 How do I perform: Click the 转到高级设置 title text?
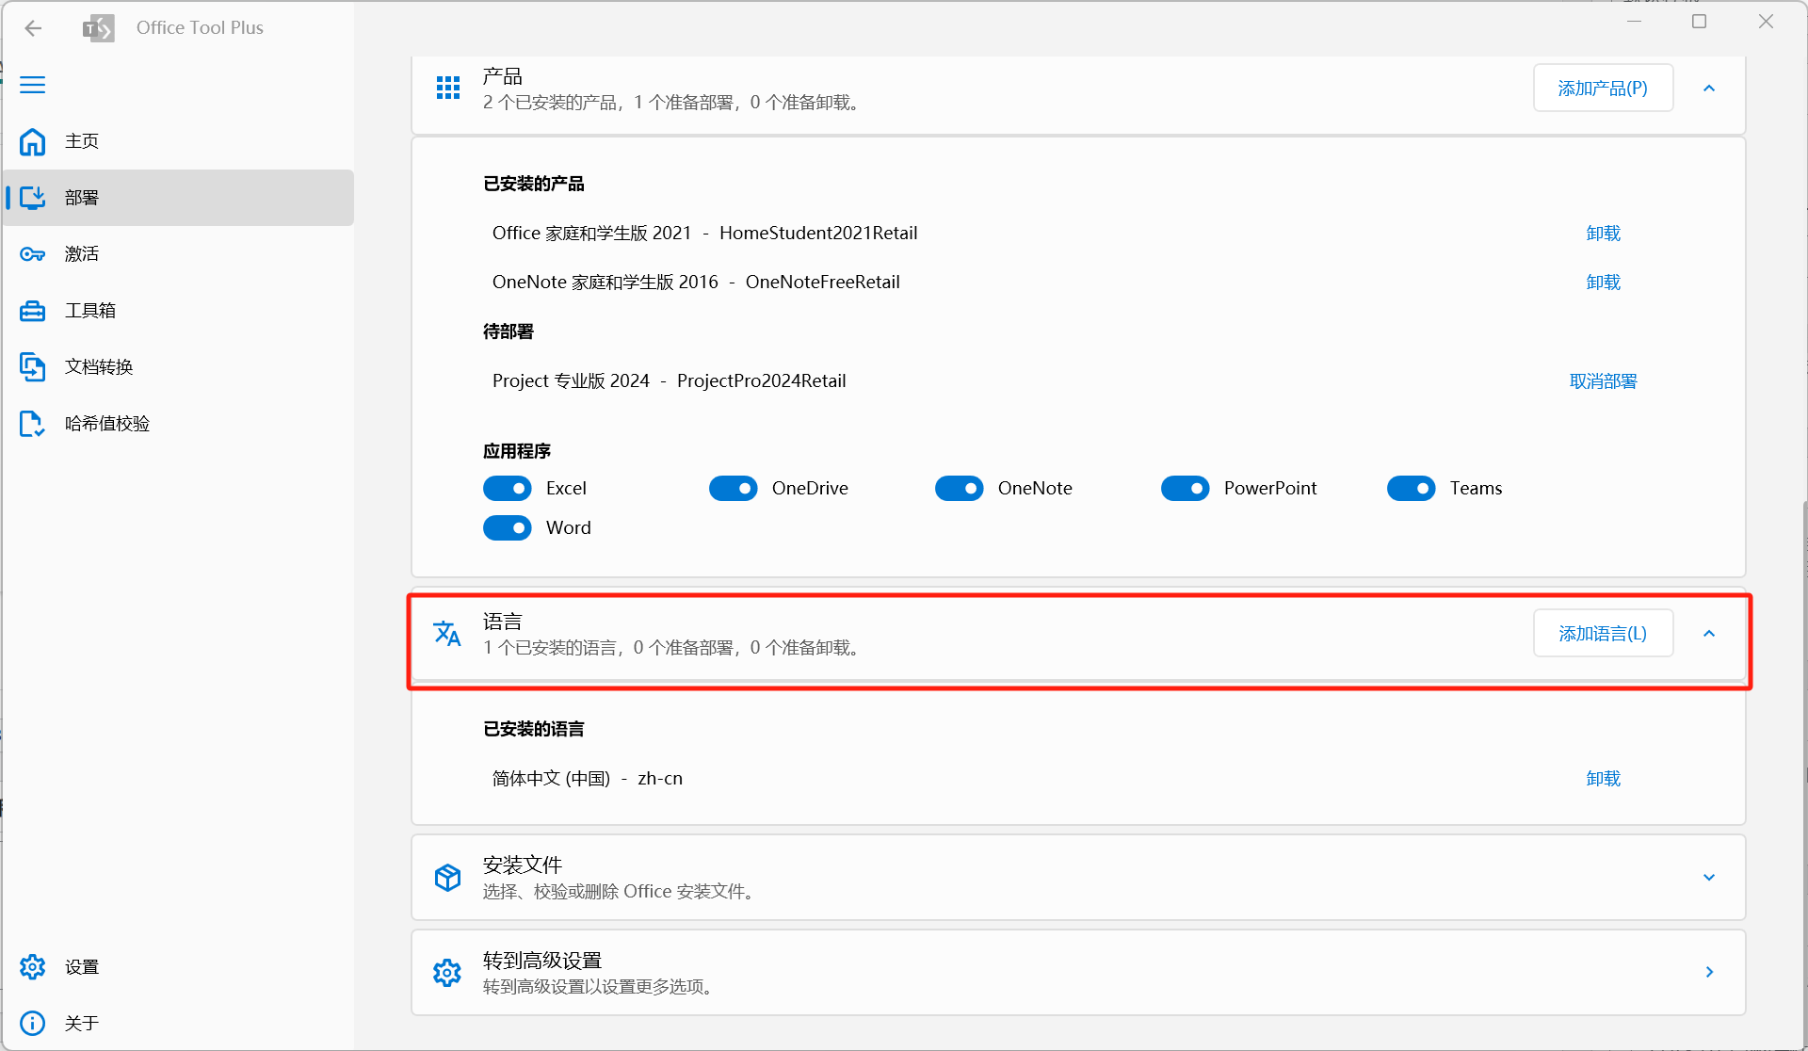tap(542, 961)
